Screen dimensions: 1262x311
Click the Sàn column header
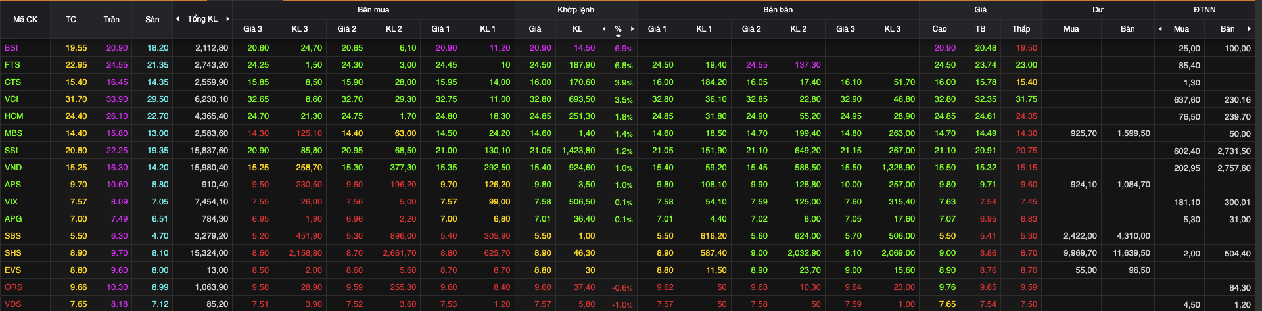152,20
